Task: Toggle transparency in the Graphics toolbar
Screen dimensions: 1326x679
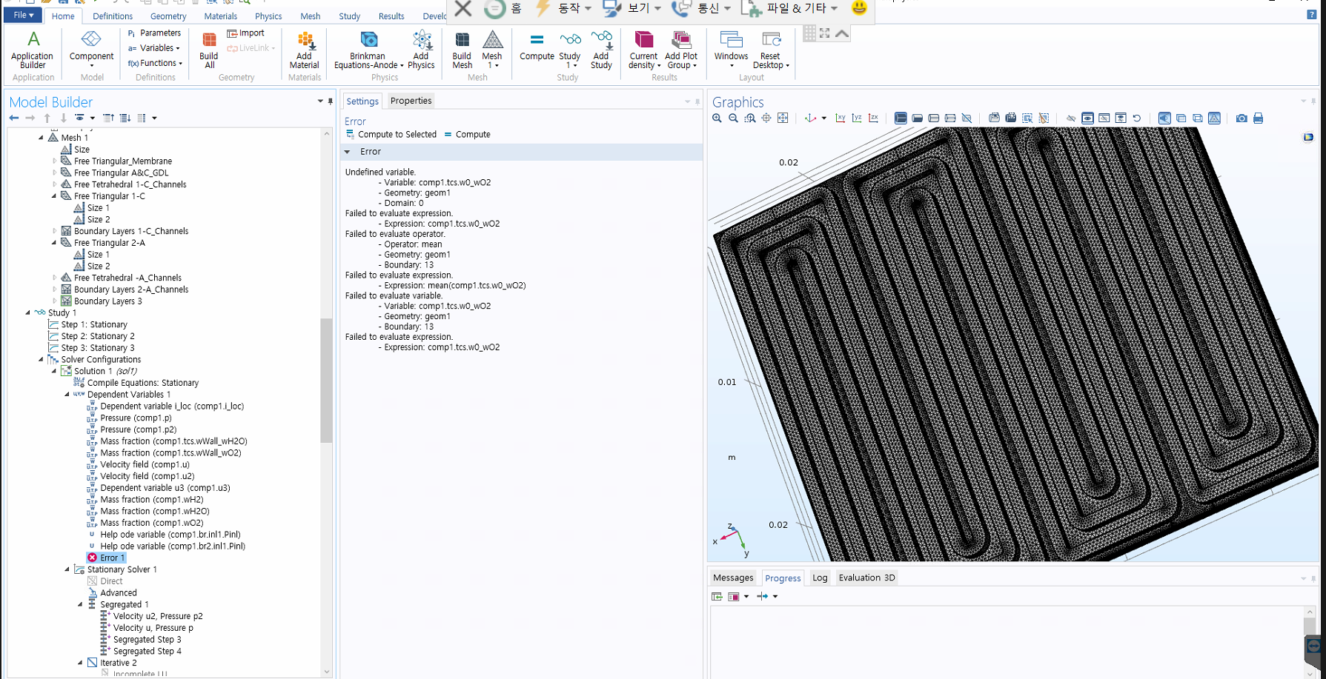Action: pos(1181,118)
